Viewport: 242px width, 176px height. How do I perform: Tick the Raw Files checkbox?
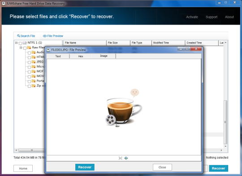tap(25, 48)
